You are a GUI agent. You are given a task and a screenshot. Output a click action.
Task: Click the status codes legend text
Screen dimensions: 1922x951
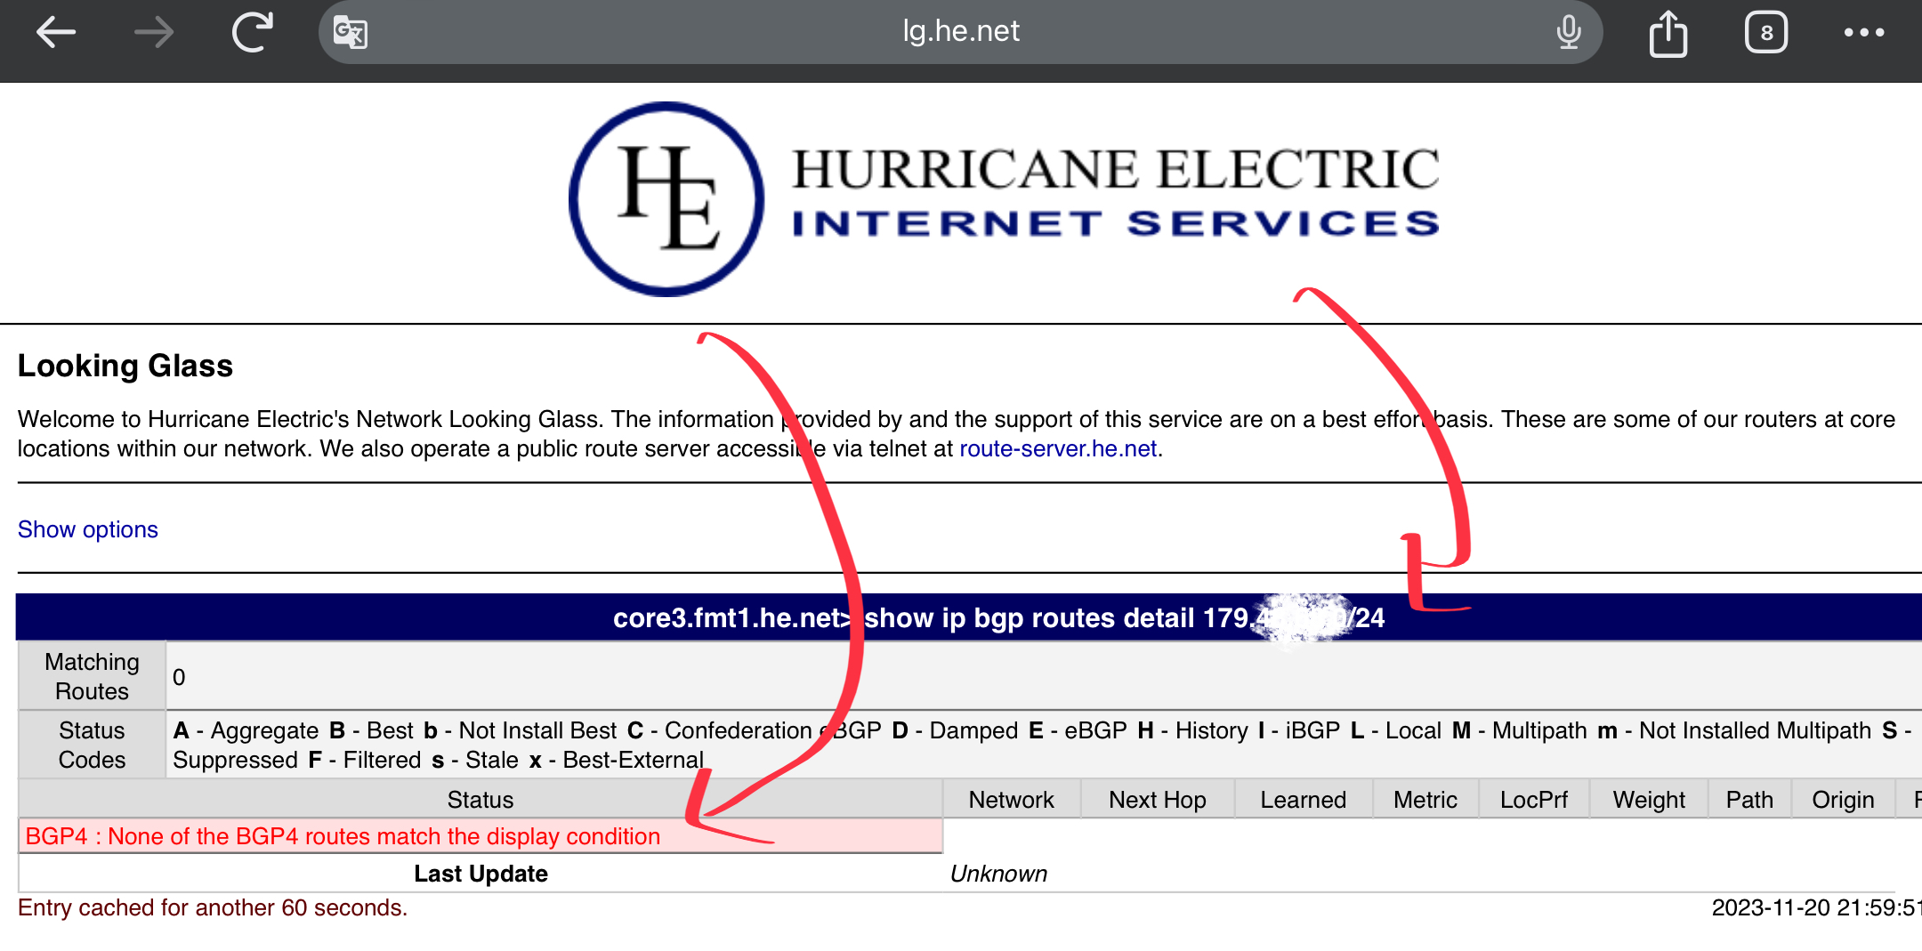(x=1043, y=745)
